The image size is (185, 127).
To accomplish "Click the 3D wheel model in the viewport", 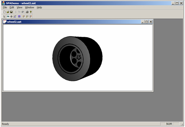I will coord(77,58).
